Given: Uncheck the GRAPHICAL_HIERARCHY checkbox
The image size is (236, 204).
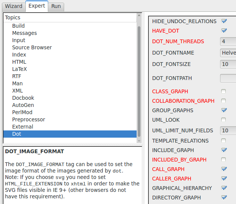Looking at the screenshot, I should [x=224, y=188].
